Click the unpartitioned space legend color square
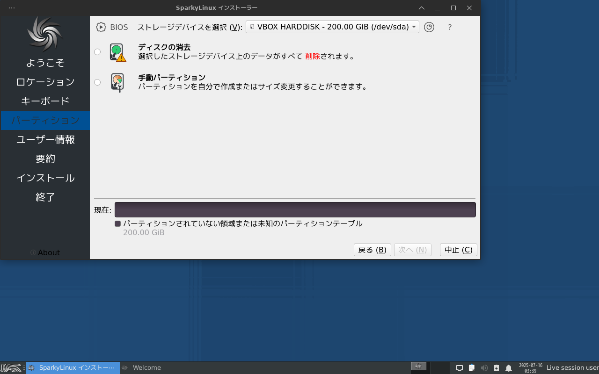 pyautogui.click(x=118, y=223)
